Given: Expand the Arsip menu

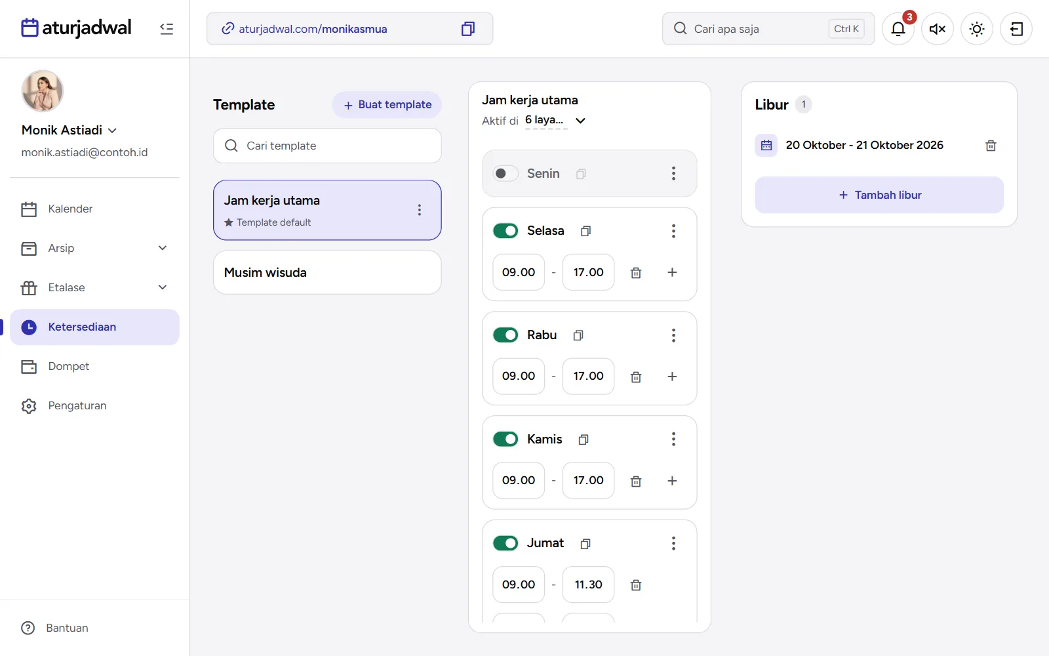Looking at the screenshot, I should pyautogui.click(x=94, y=248).
